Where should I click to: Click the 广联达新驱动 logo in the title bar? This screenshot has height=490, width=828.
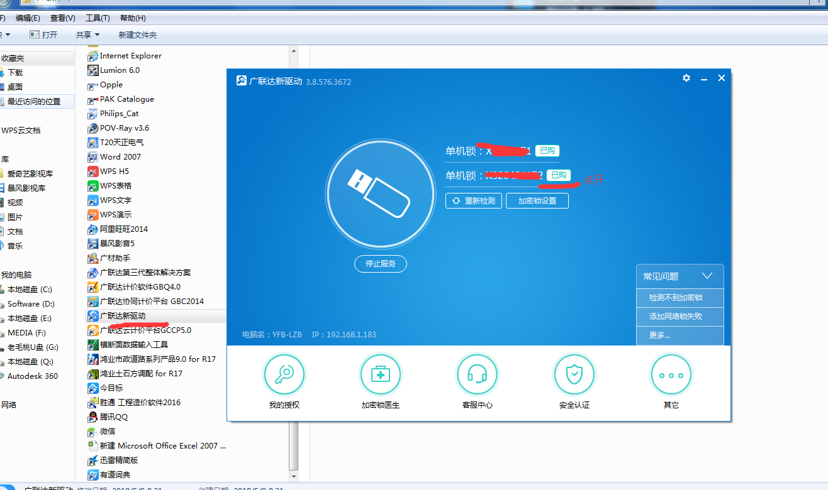241,81
